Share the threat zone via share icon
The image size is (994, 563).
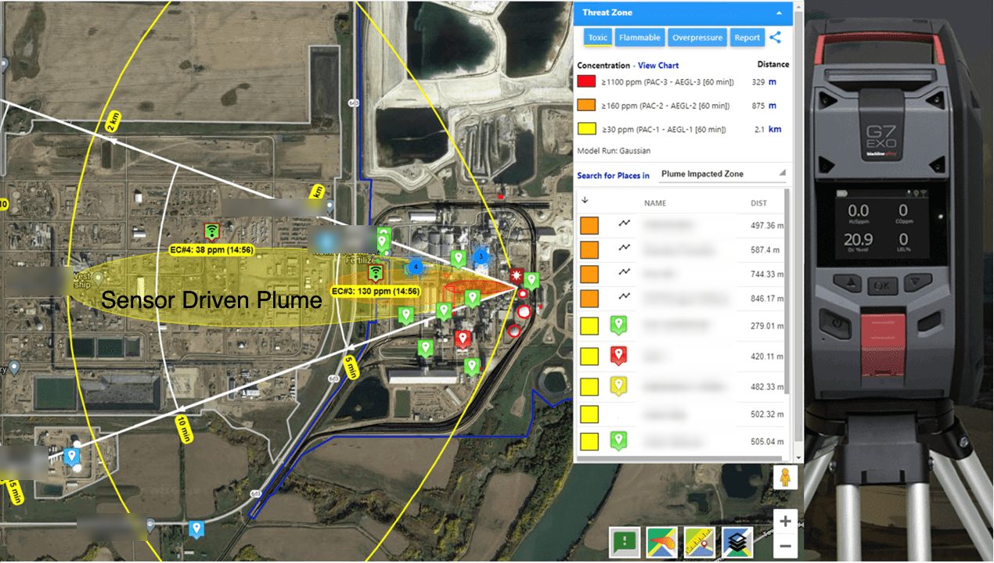click(776, 37)
